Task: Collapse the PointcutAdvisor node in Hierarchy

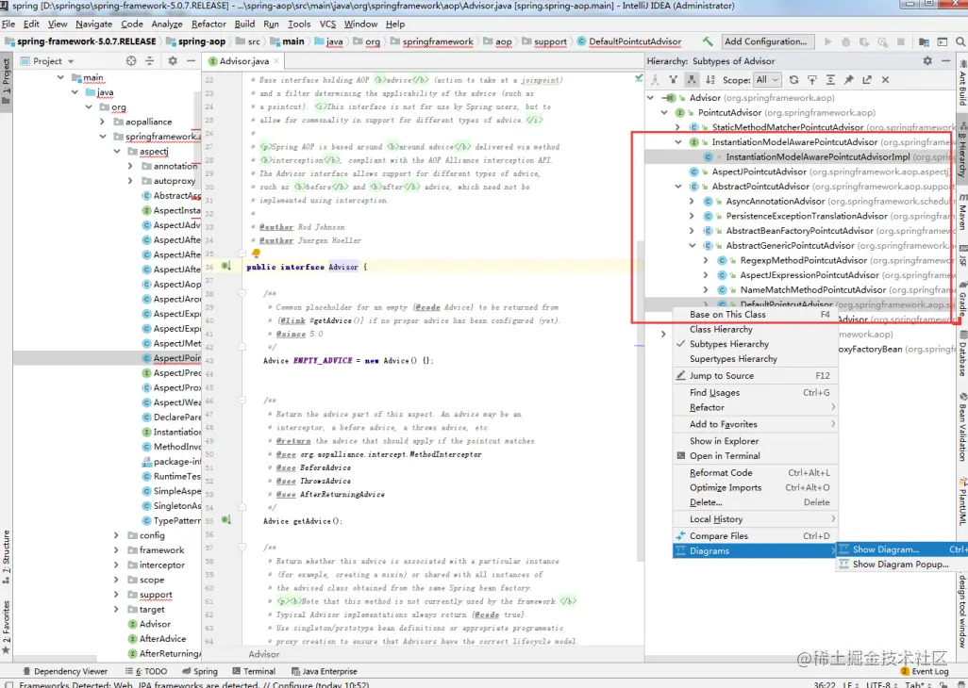Action: pos(664,112)
